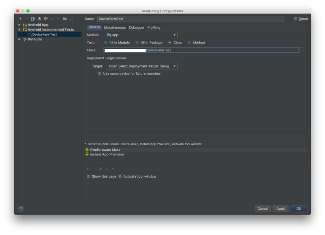Move configuration down arrow in toolbar
This screenshot has height=235, width=325.
tap(58, 19)
